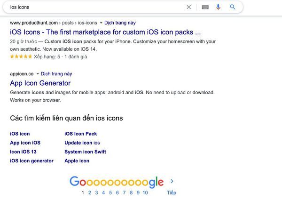Go to results page 6
282x200 pixels.
[117, 192]
